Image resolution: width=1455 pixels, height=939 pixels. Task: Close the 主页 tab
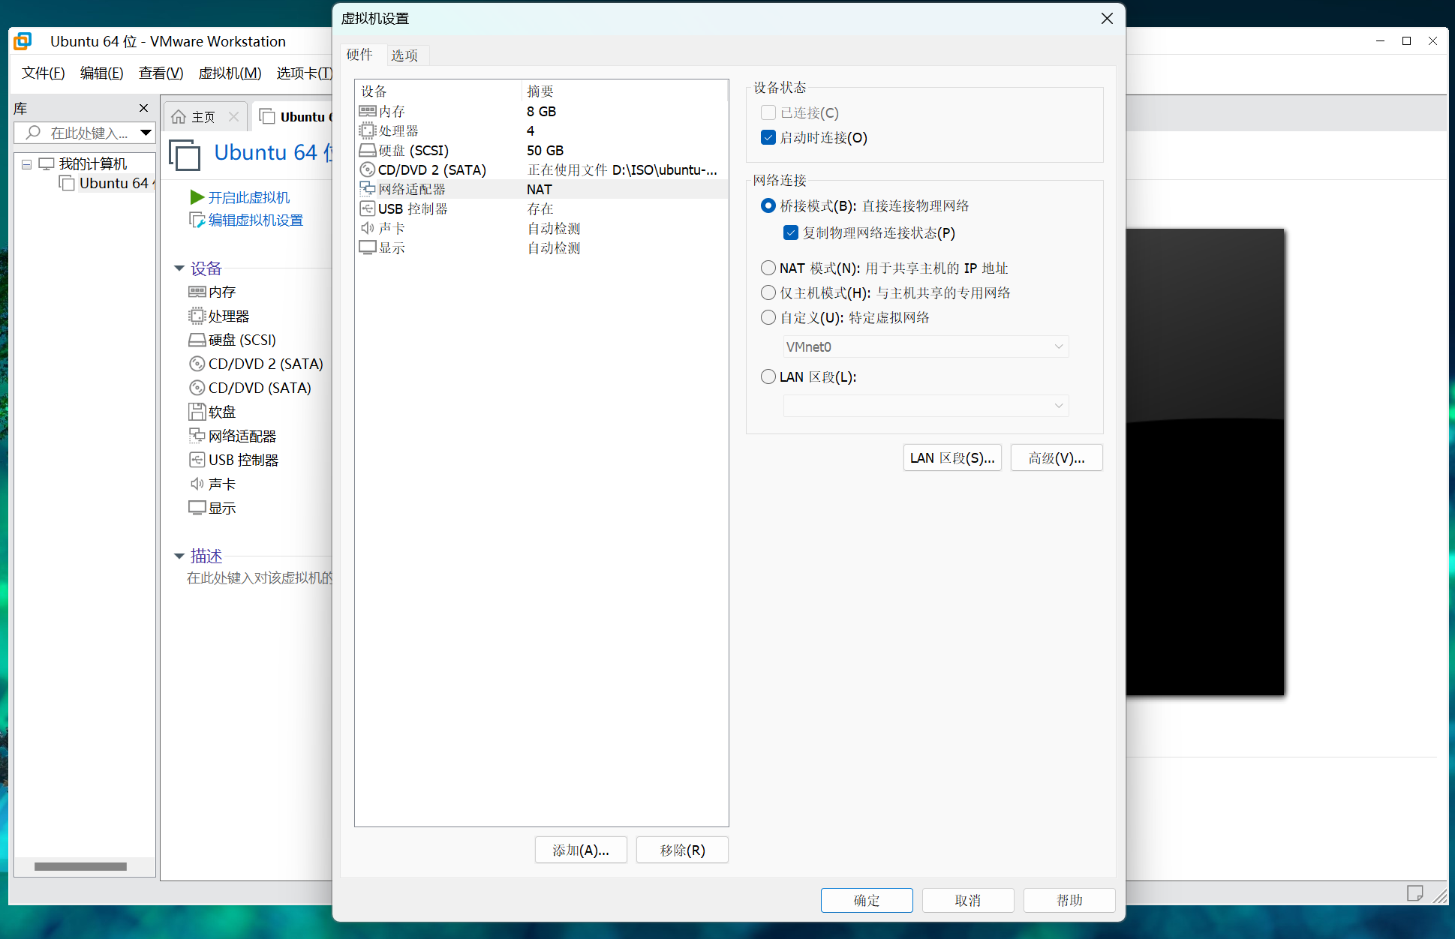(233, 117)
